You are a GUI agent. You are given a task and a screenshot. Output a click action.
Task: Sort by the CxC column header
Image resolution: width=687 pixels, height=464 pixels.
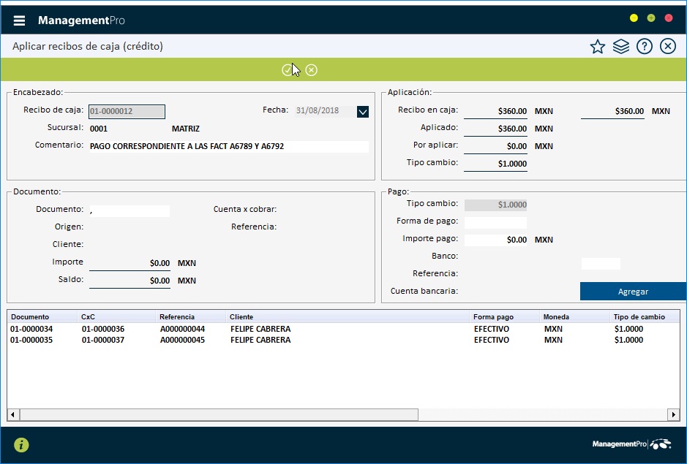click(116, 317)
